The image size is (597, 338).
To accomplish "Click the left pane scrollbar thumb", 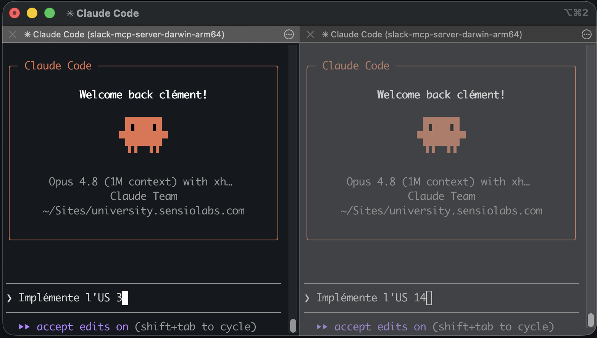I will [x=293, y=326].
